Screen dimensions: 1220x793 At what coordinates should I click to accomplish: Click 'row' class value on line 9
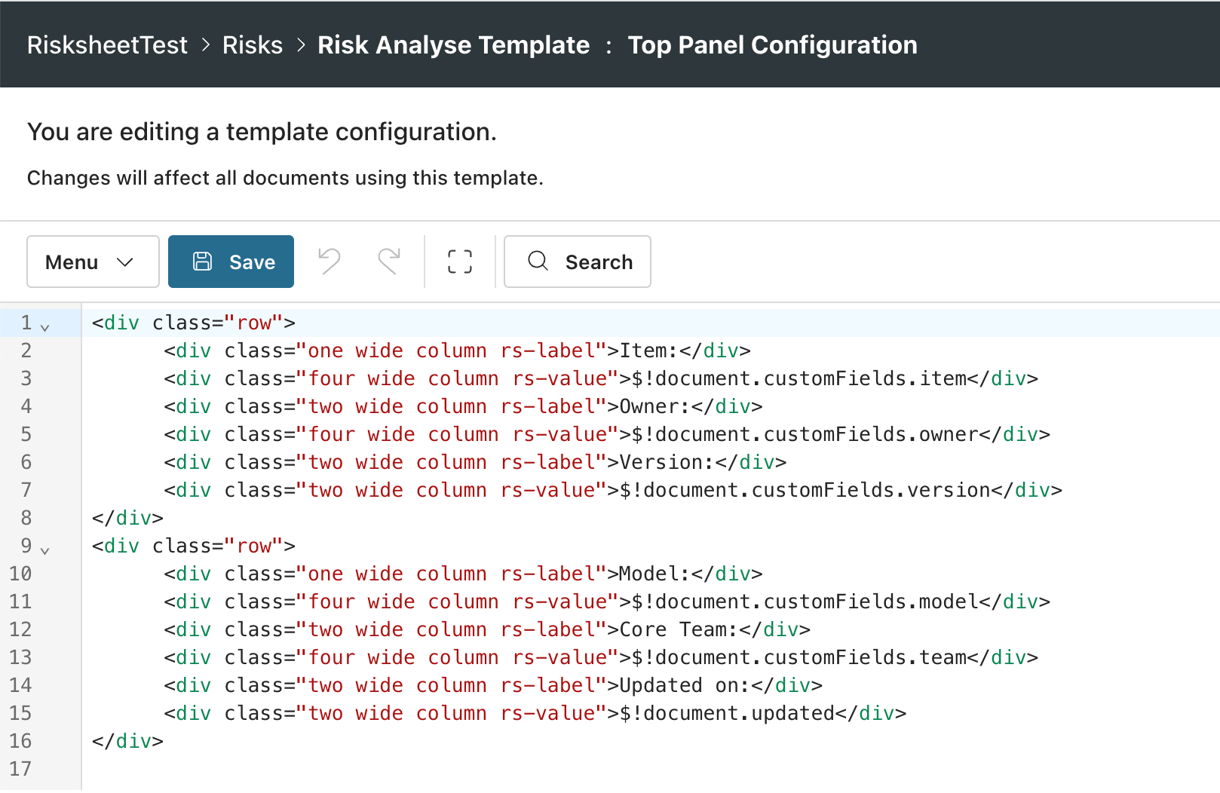255,546
